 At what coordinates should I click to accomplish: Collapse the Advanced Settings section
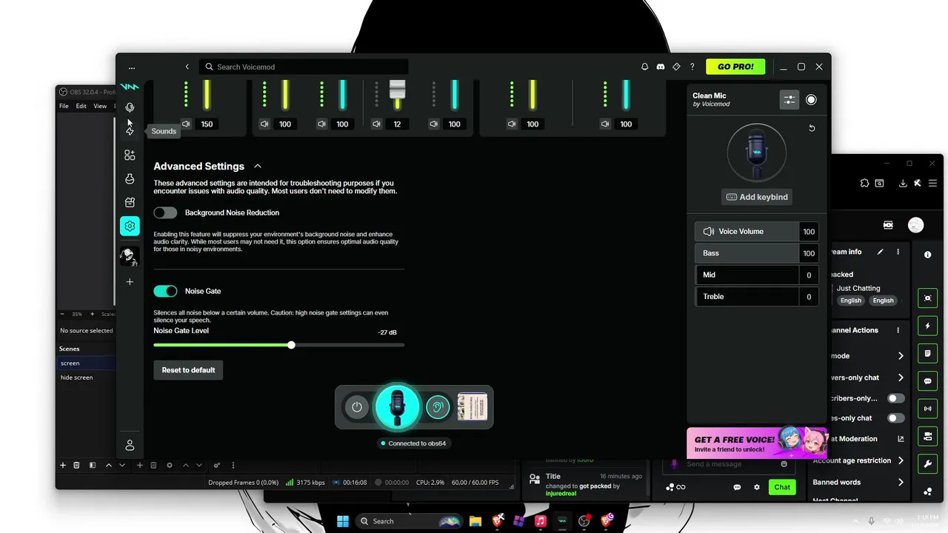pos(258,167)
